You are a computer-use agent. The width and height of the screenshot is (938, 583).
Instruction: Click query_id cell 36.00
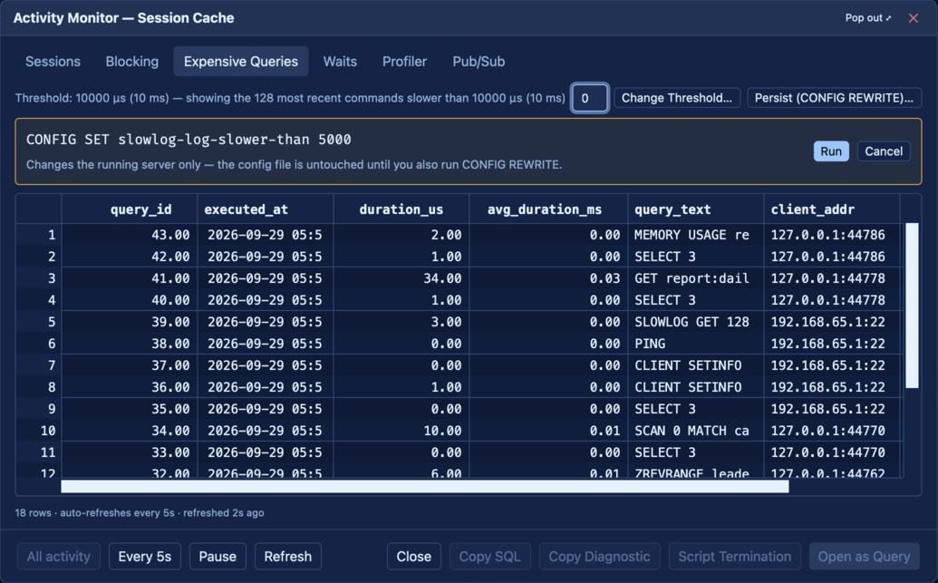pyautogui.click(x=130, y=387)
